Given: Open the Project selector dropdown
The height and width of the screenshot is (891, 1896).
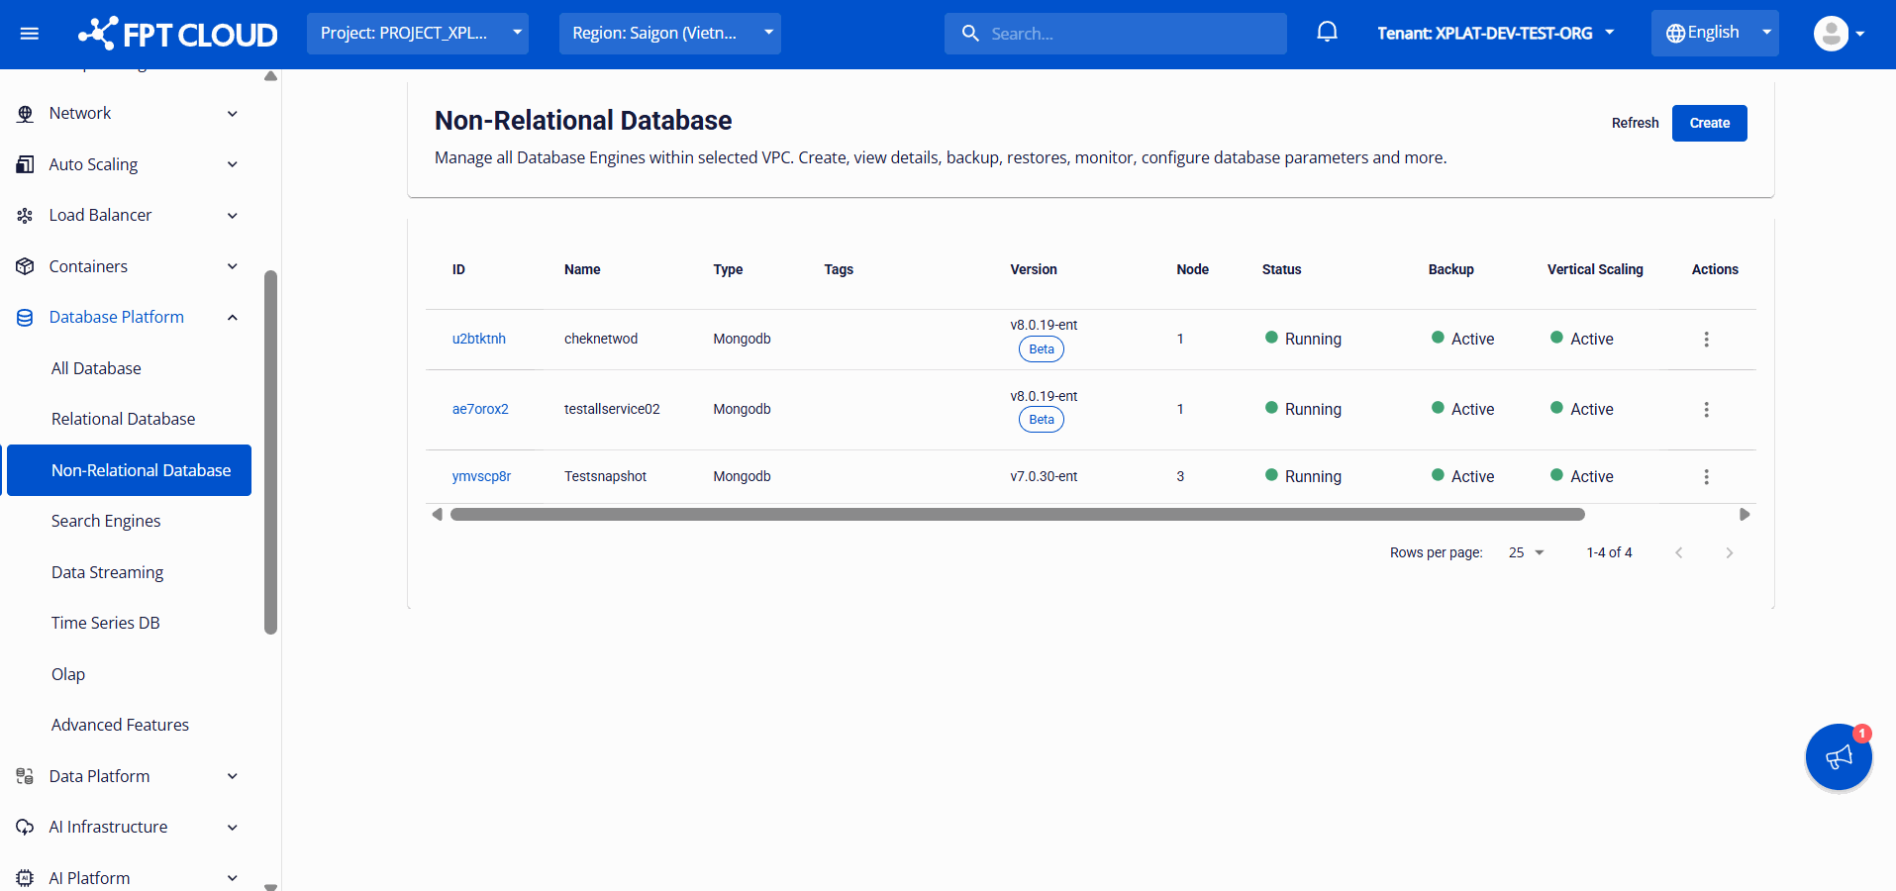Looking at the screenshot, I should [418, 34].
